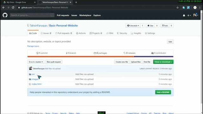Open the Projects tab
Viewport: 203px width, 114px height.
pyautogui.click(x=96, y=33)
